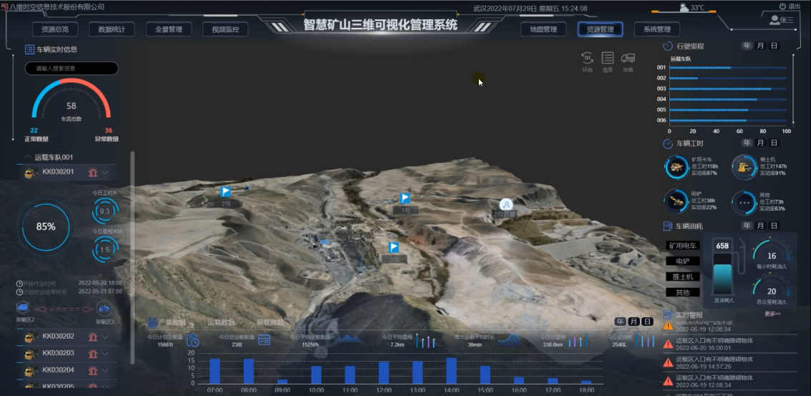
Task: Select the 电铲 fuel category button
Action: point(682,261)
